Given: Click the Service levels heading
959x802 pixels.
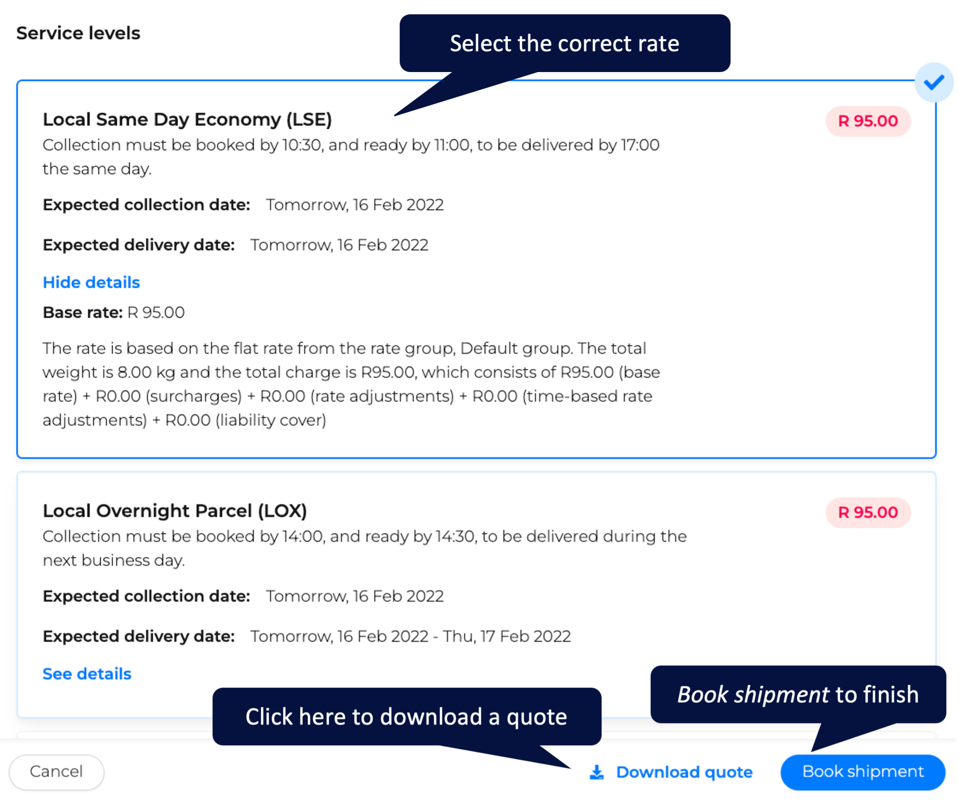Looking at the screenshot, I should (x=78, y=33).
